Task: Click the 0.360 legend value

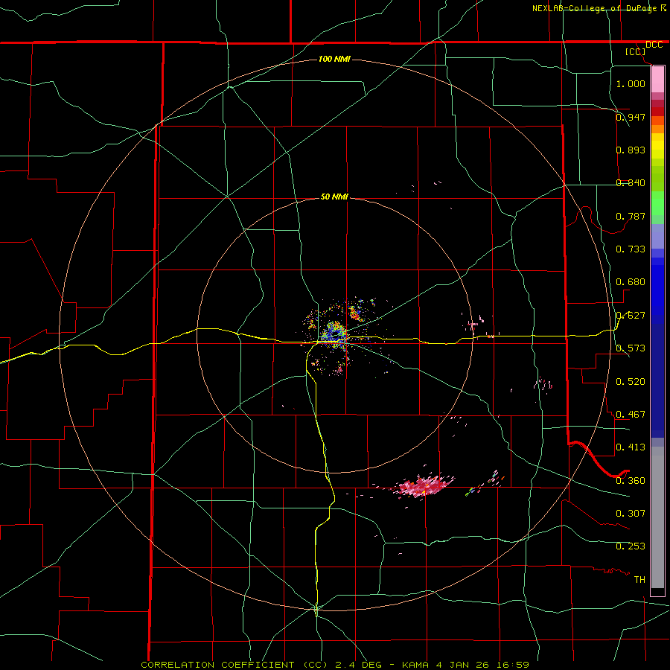Action: (631, 480)
